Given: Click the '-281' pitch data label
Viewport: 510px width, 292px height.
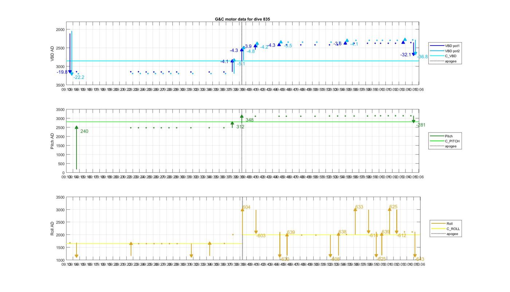Looking at the screenshot, I should click(x=421, y=125).
